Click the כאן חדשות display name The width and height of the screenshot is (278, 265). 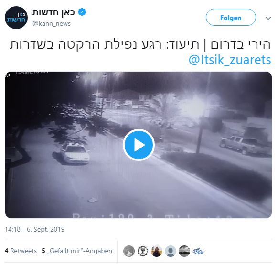(x=53, y=12)
